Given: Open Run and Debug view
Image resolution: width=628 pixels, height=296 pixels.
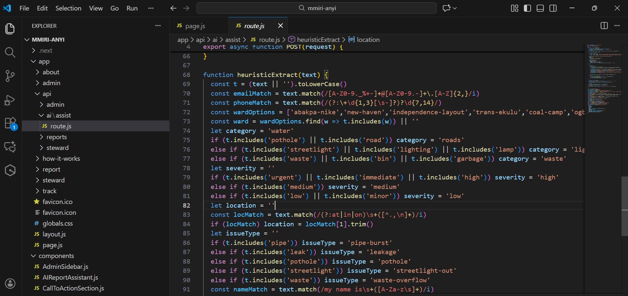Looking at the screenshot, I should click(10, 100).
